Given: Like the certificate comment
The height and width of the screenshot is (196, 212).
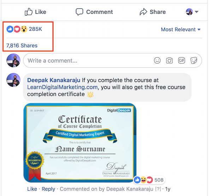Looking at the screenshot, I should coord(32,189).
